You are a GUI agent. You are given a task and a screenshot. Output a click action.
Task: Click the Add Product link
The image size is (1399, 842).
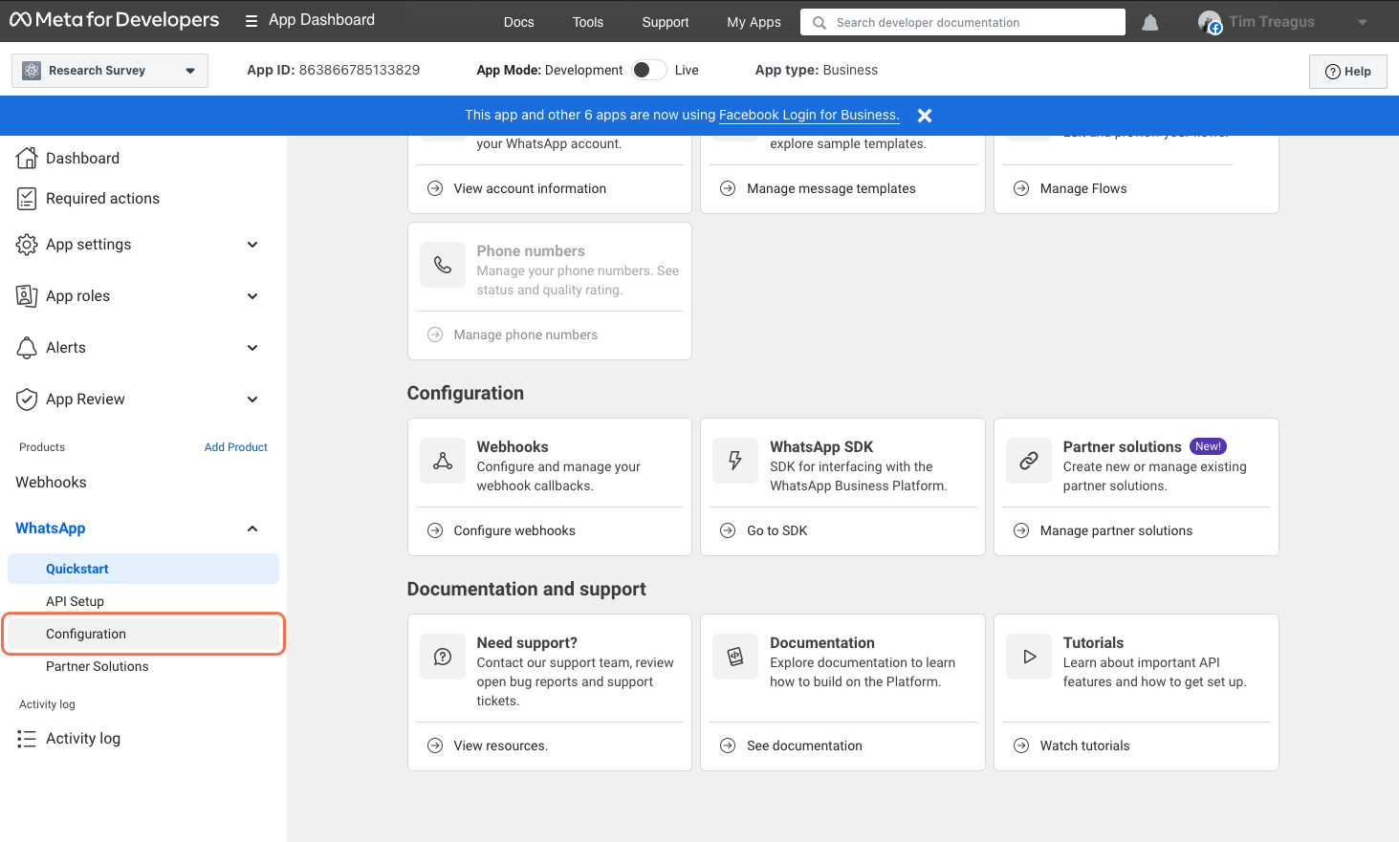[x=236, y=447]
